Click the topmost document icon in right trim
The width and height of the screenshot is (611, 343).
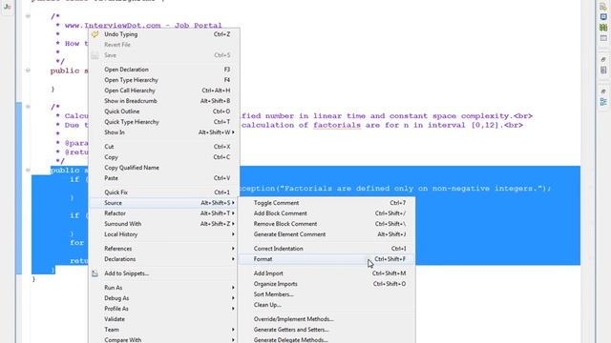pos(603,7)
